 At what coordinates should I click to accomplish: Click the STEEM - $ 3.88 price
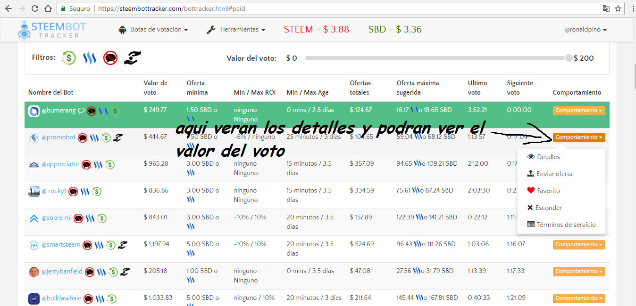click(317, 29)
